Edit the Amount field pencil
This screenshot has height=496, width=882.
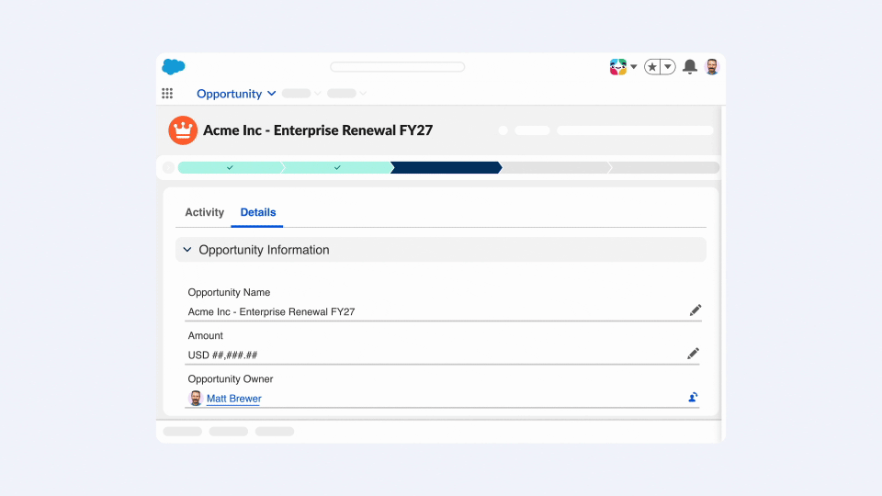coord(693,354)
